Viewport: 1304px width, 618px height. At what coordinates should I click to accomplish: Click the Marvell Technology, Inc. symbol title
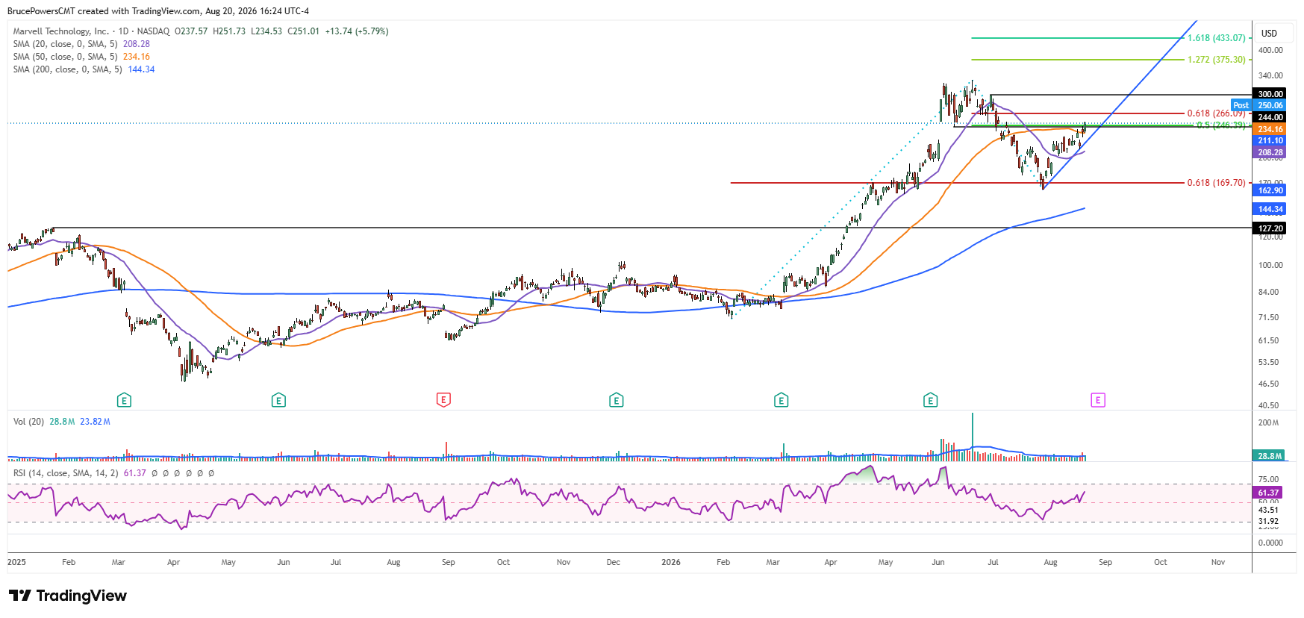tap(61, 31)
